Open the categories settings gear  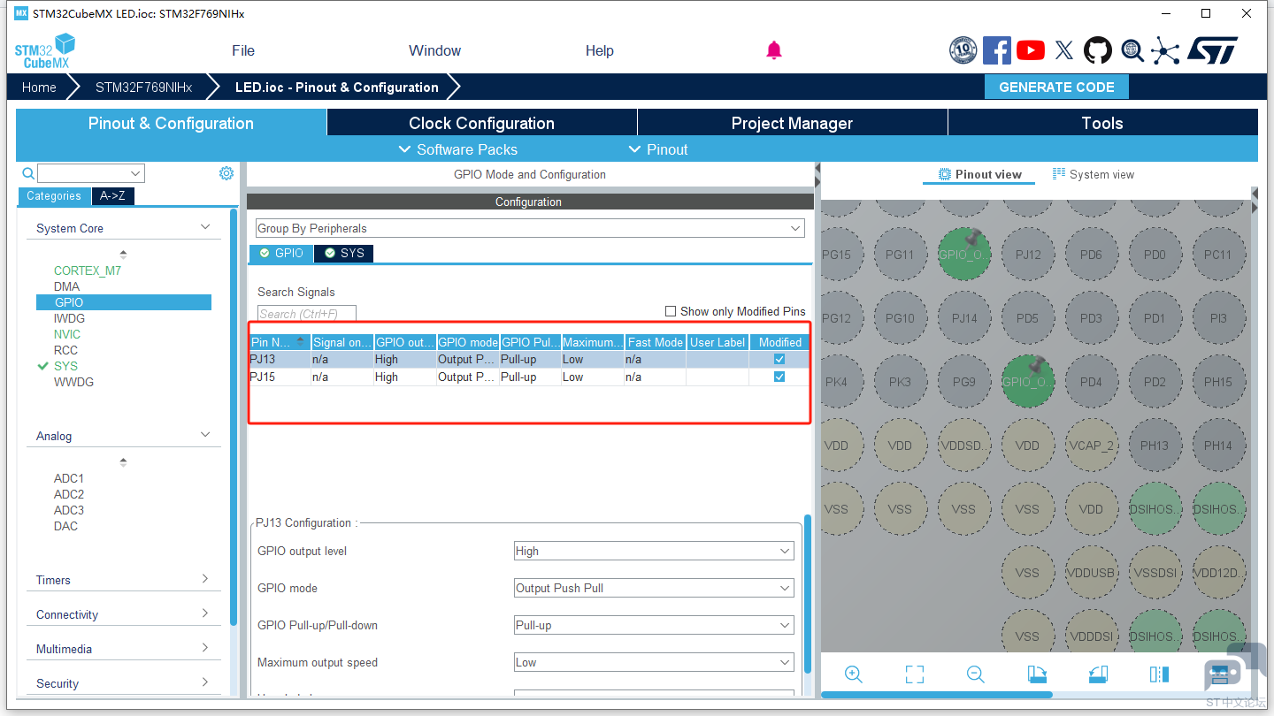point(226,173)
